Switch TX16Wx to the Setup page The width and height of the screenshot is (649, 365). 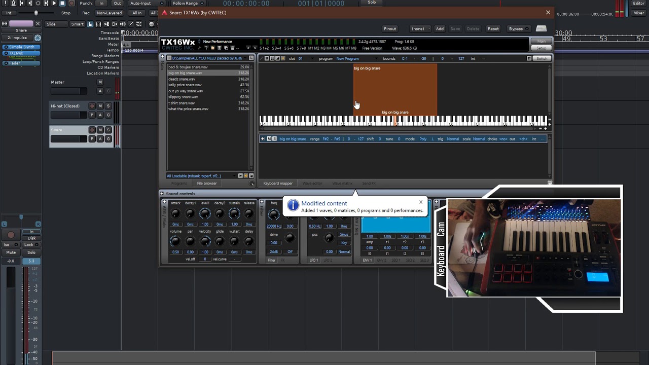click(542, 48)
